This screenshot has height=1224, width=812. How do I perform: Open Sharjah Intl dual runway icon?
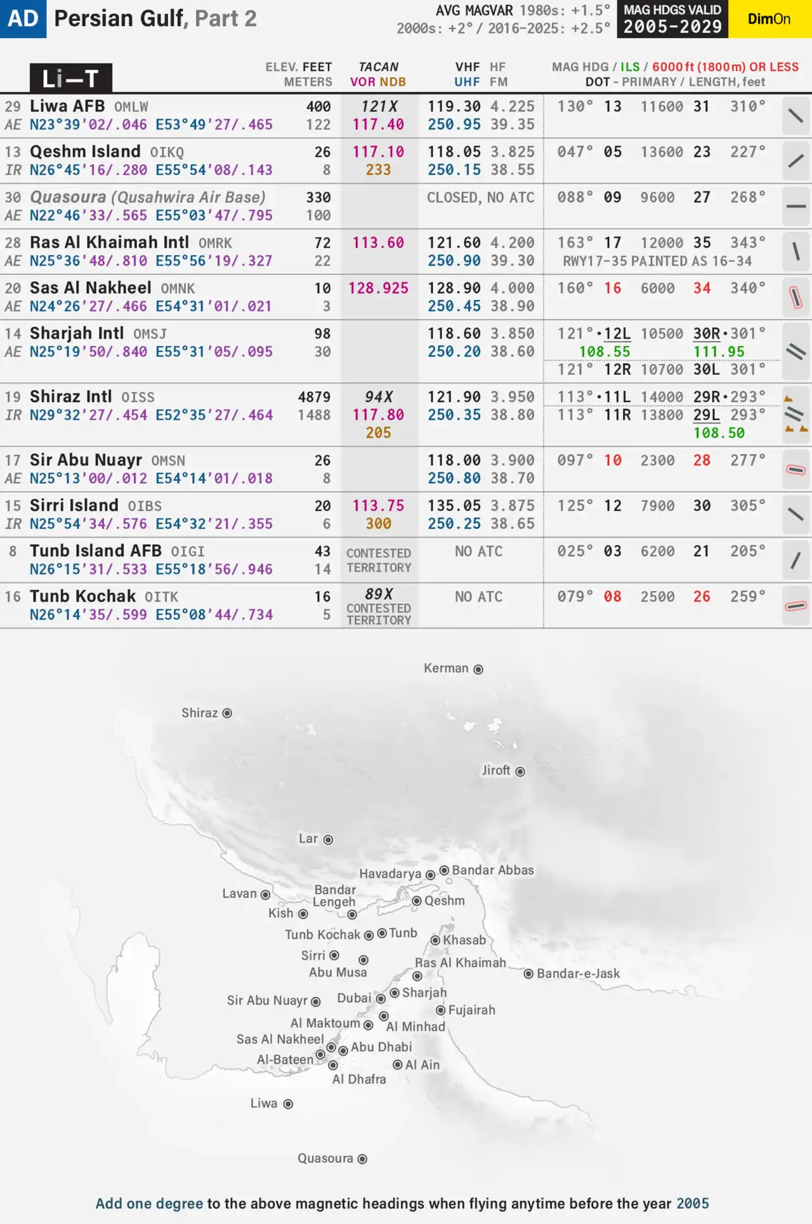tap(796, 351)
